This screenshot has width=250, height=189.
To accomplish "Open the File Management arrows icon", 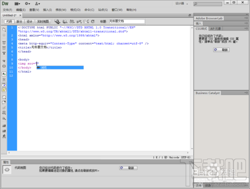I will pos(72,21).
